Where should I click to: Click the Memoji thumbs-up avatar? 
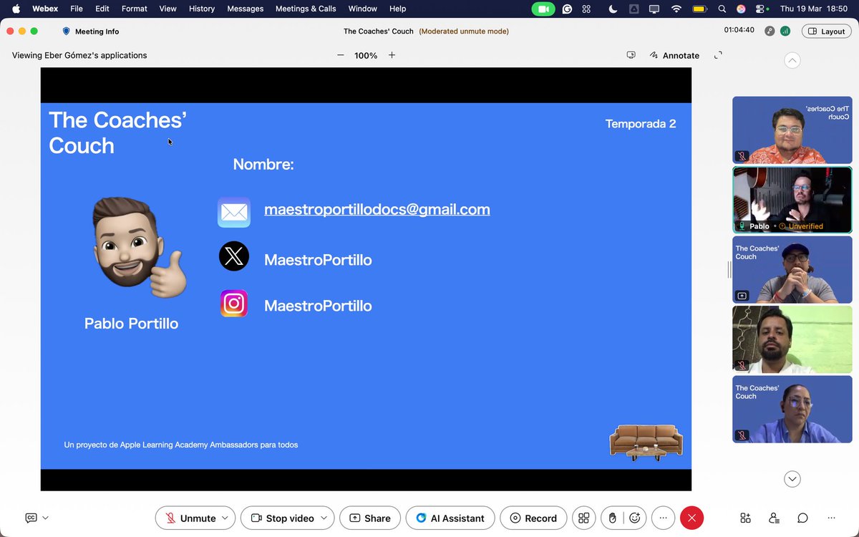tap(139, 247)
